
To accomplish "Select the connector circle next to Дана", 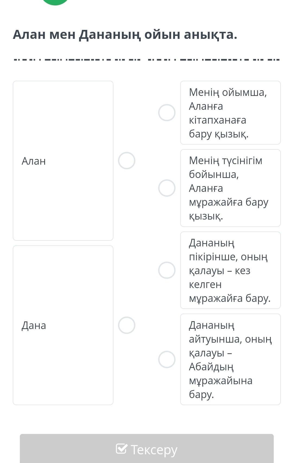I will pos(127,325).
